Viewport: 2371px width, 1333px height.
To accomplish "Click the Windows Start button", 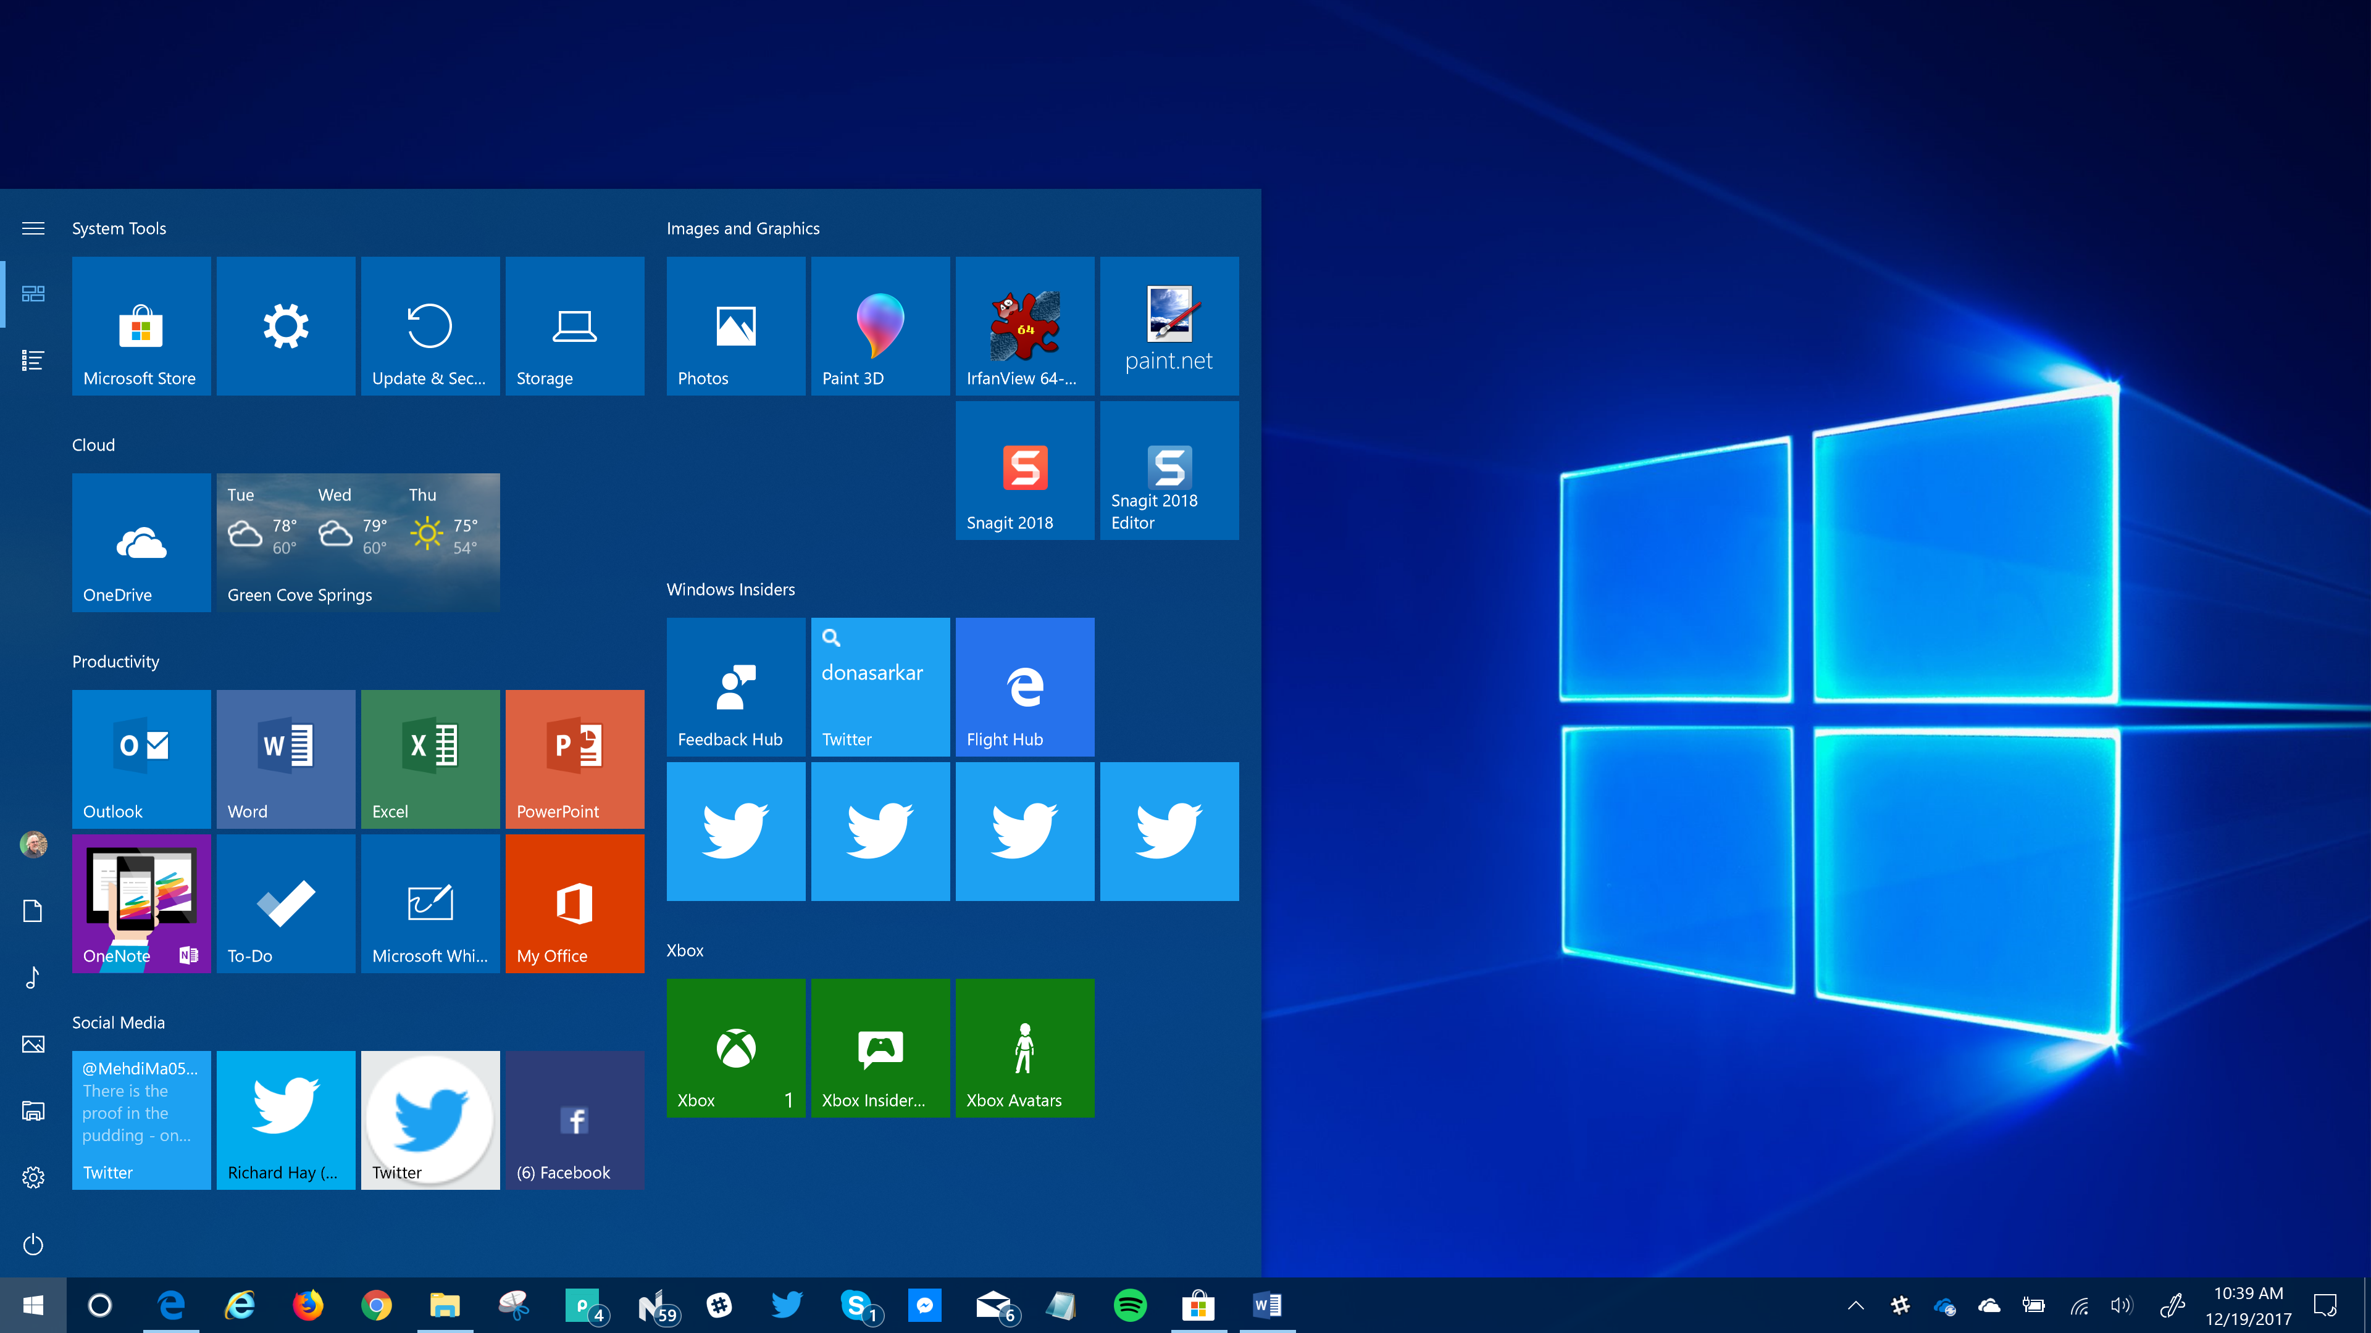I will [x=33, y=1305].
